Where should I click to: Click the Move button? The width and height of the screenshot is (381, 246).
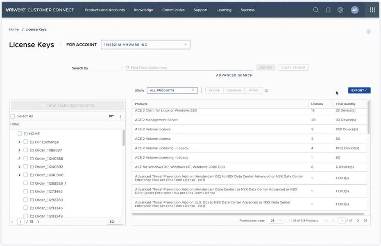tap(254, 90)
